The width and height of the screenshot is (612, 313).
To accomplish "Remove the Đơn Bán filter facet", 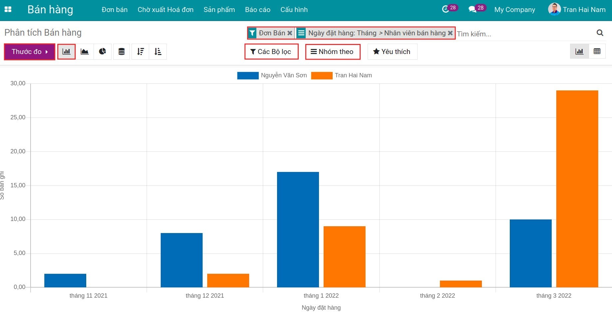I will click(290, 33).
